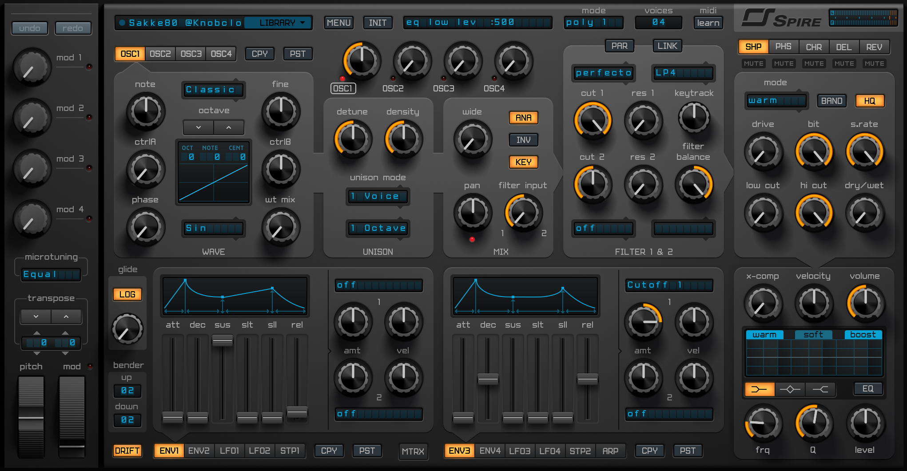The image size is (907, 471).
Task: Enable LOG glide mode
Action: pyautogui.click(x=127, y=294)
